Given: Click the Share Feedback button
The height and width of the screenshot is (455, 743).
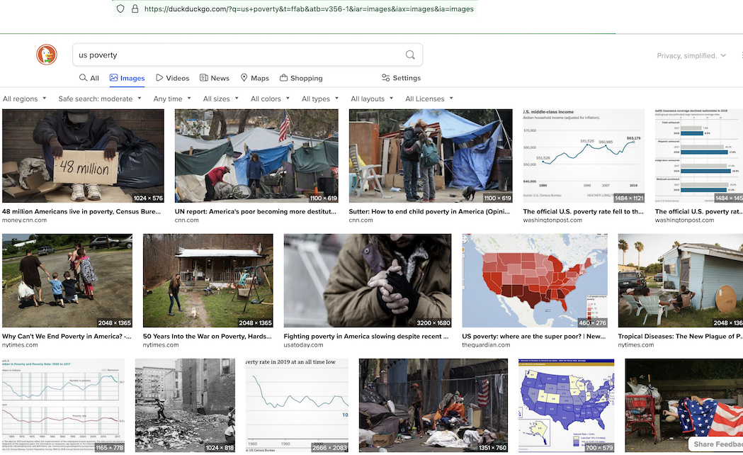Looking at the screenshot, I should (x=718, y=444).
